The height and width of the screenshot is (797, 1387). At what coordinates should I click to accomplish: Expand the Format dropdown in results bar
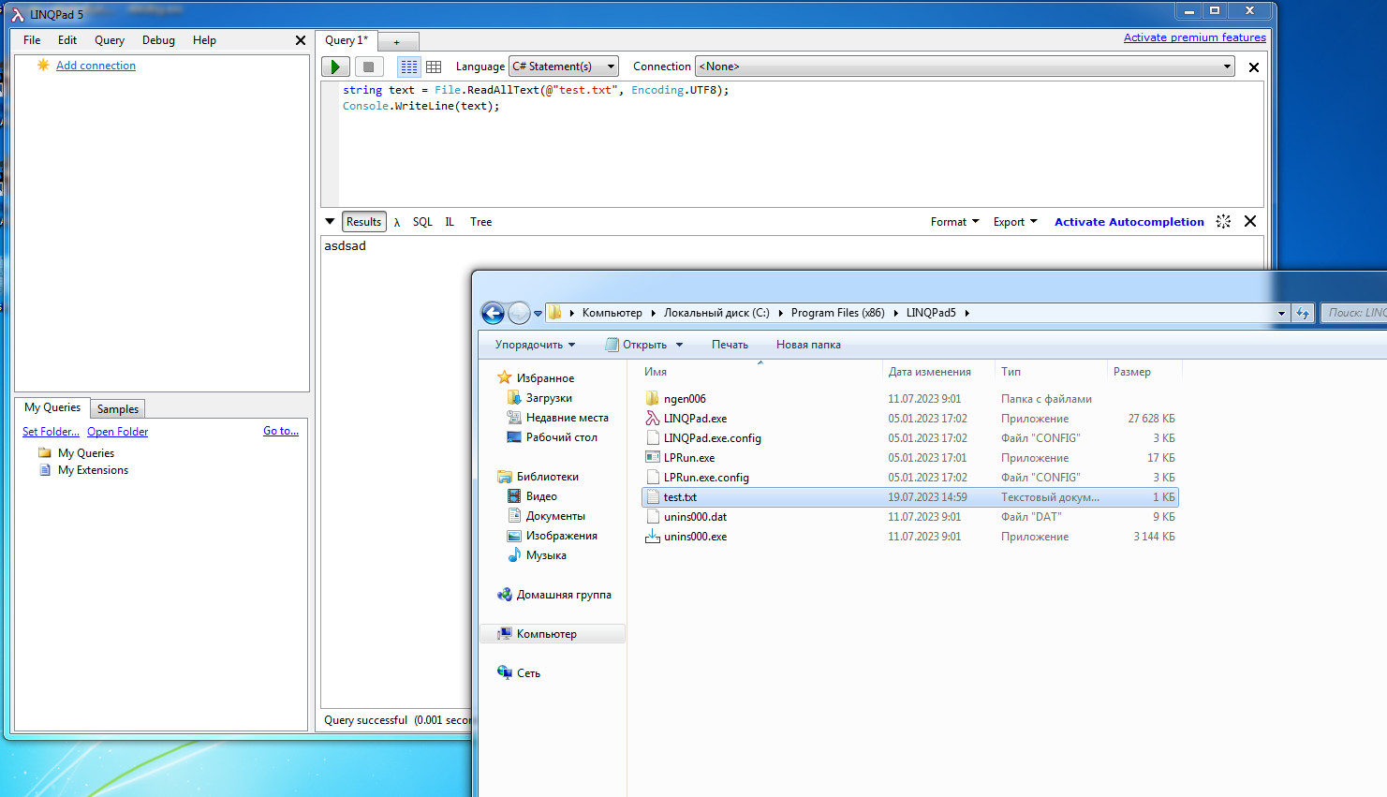click(x=954, y=222)
